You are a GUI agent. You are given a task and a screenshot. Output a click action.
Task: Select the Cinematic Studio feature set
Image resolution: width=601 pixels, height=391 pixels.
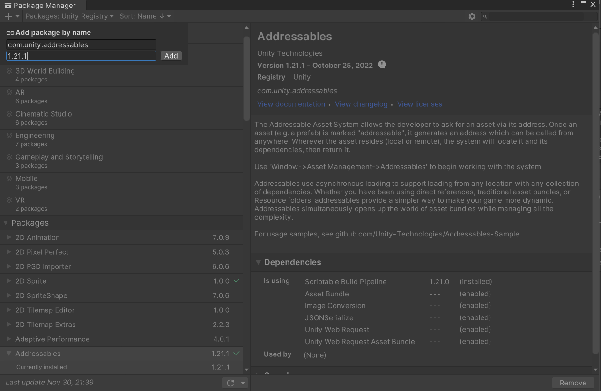pos(122,118)
